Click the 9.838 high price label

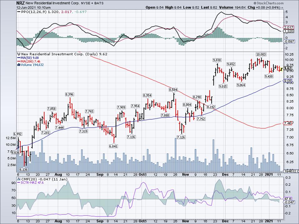pyautogui.click(x=217, y=60)
